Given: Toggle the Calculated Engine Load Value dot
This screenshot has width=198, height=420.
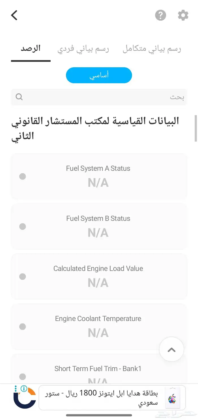Looking at the screenshot, I should 22,277.
